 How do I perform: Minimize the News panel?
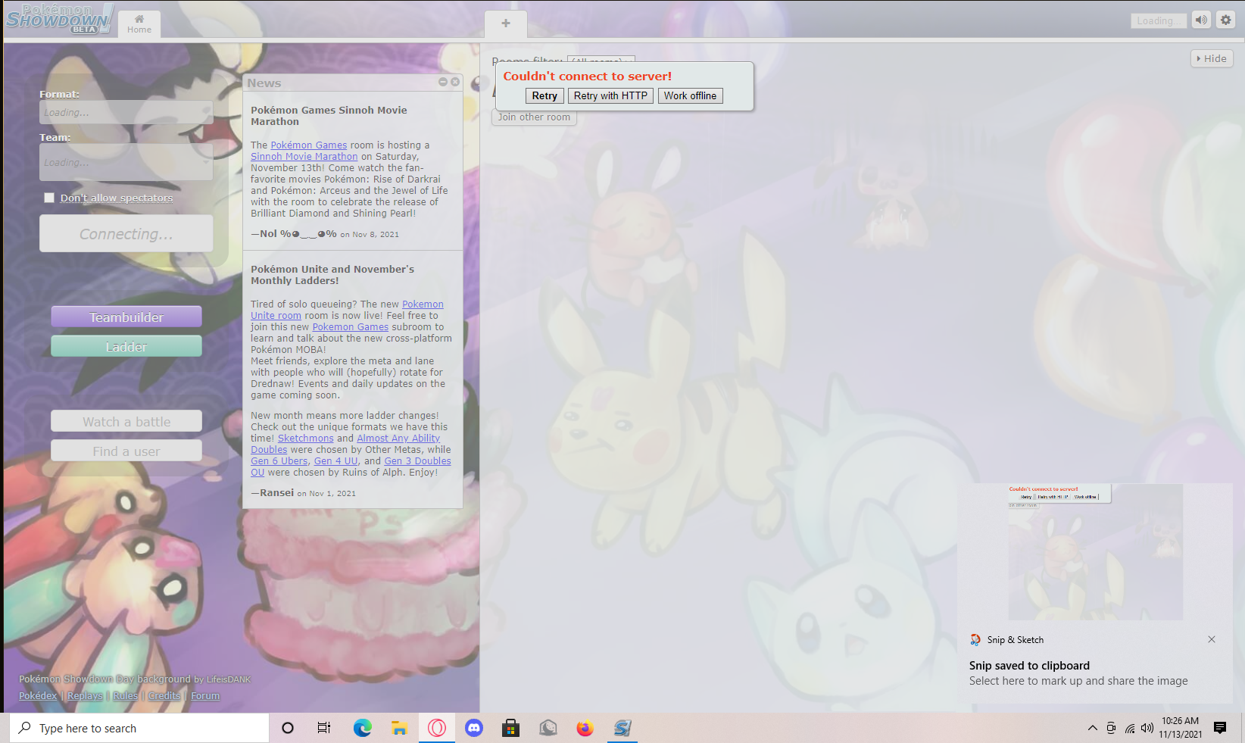point(443,82)
